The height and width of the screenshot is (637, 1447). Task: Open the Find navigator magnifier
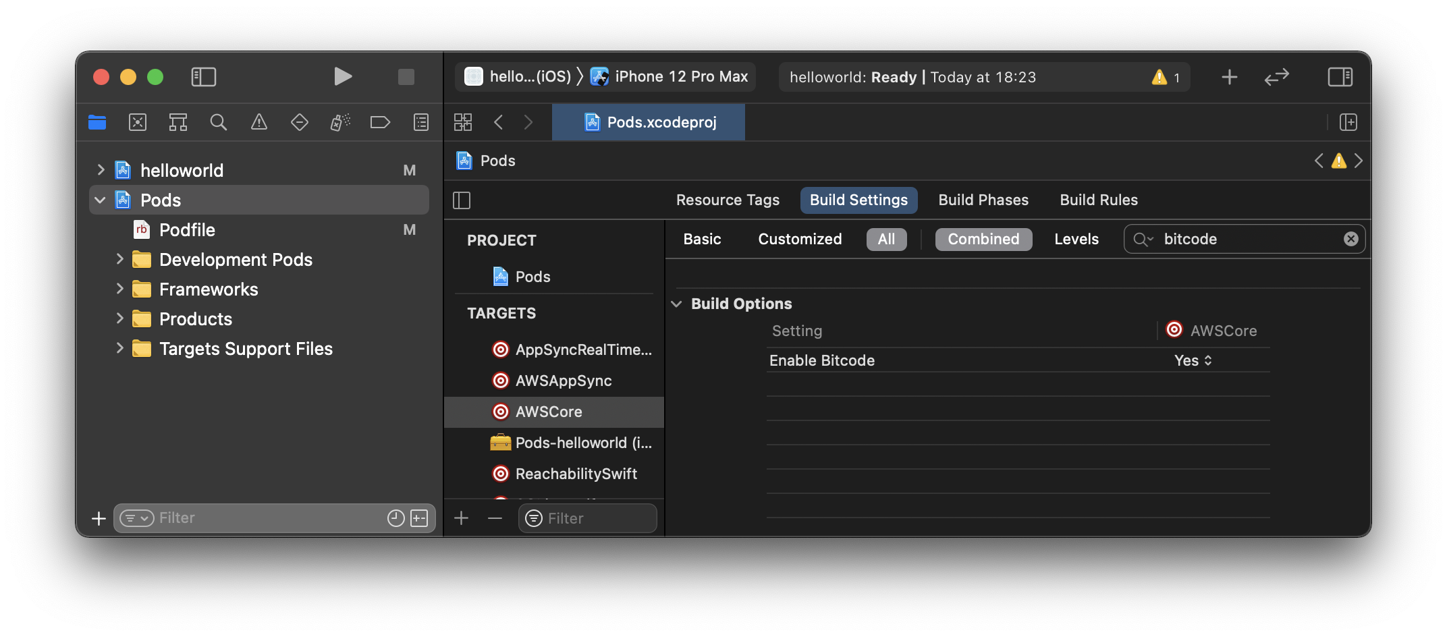(219, 122)
